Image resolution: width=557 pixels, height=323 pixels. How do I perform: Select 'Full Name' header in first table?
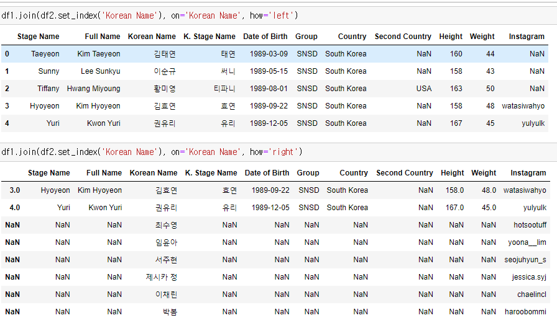(103, 37)
